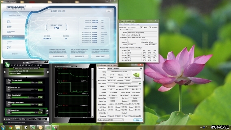Open MSI Afterburner taskbar icon

33,127
